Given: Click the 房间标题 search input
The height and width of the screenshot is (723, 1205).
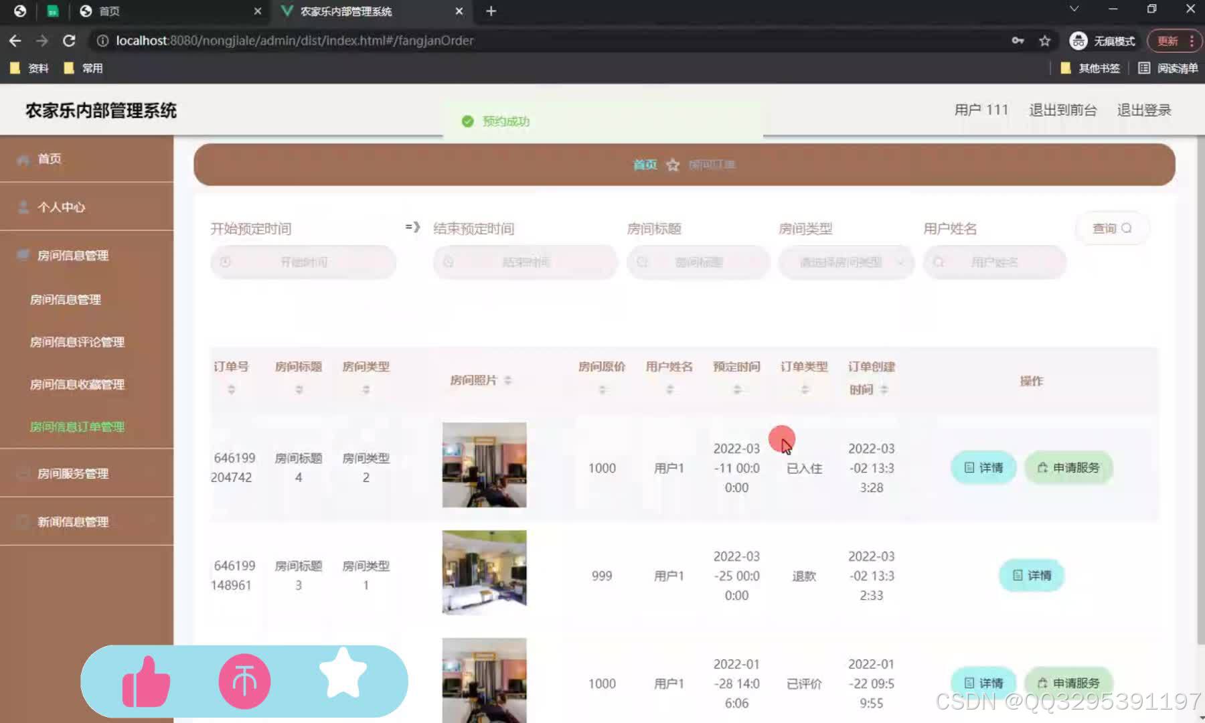Looking at the screenshot, I should pos(698,262).
